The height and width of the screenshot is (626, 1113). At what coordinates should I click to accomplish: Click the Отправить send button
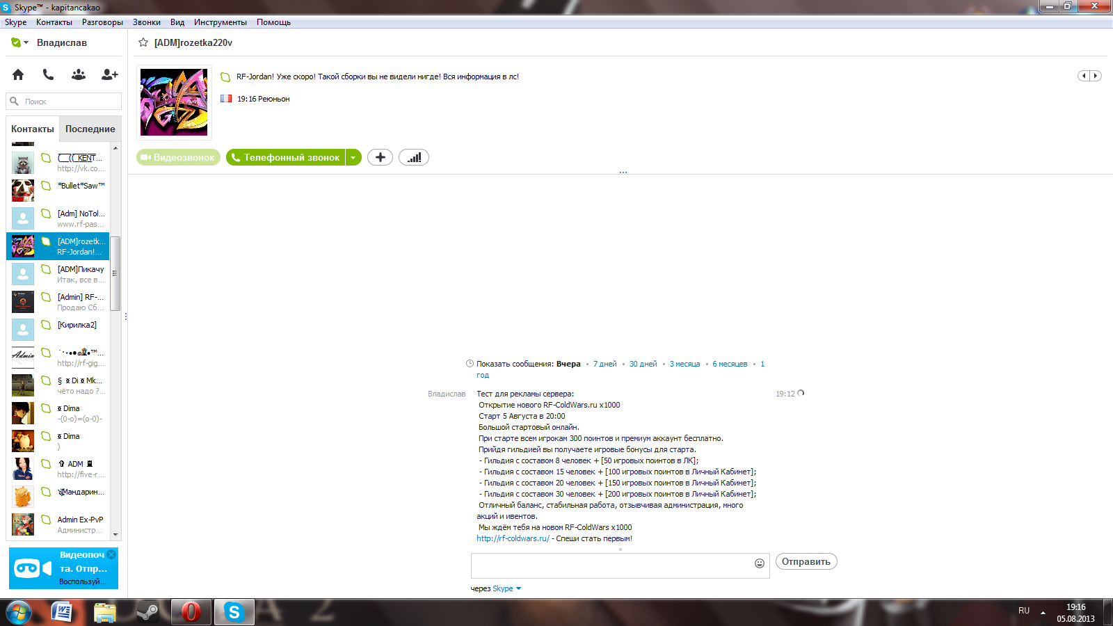click(806, 561)
